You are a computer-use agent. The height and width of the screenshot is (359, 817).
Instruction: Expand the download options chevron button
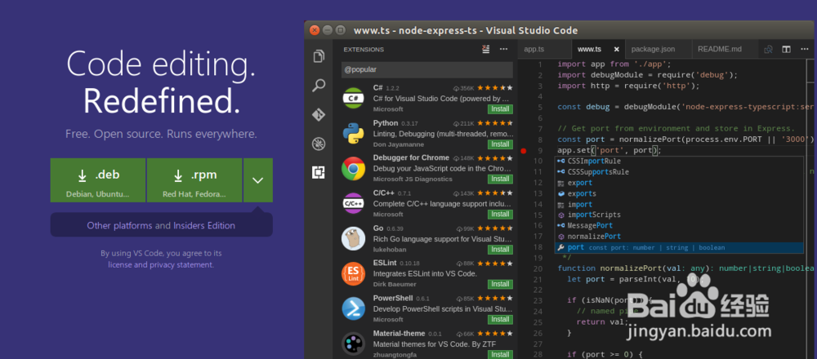coord(258,180)
